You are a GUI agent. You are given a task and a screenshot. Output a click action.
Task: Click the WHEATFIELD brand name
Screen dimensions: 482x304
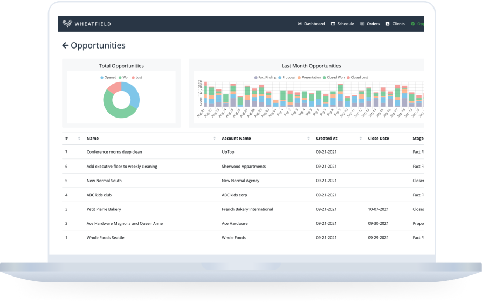tap(93, 24)
